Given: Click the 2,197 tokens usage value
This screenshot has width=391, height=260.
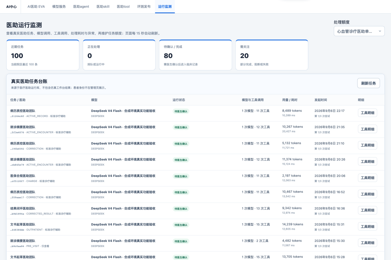Looking at the screenshot, I should tap(291, 175).
